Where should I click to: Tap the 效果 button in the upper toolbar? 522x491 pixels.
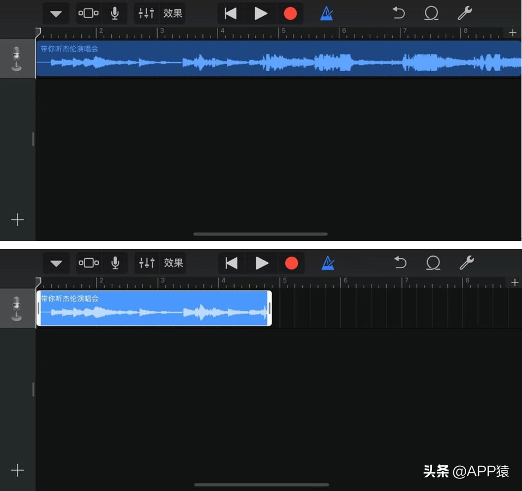point(173,14)
